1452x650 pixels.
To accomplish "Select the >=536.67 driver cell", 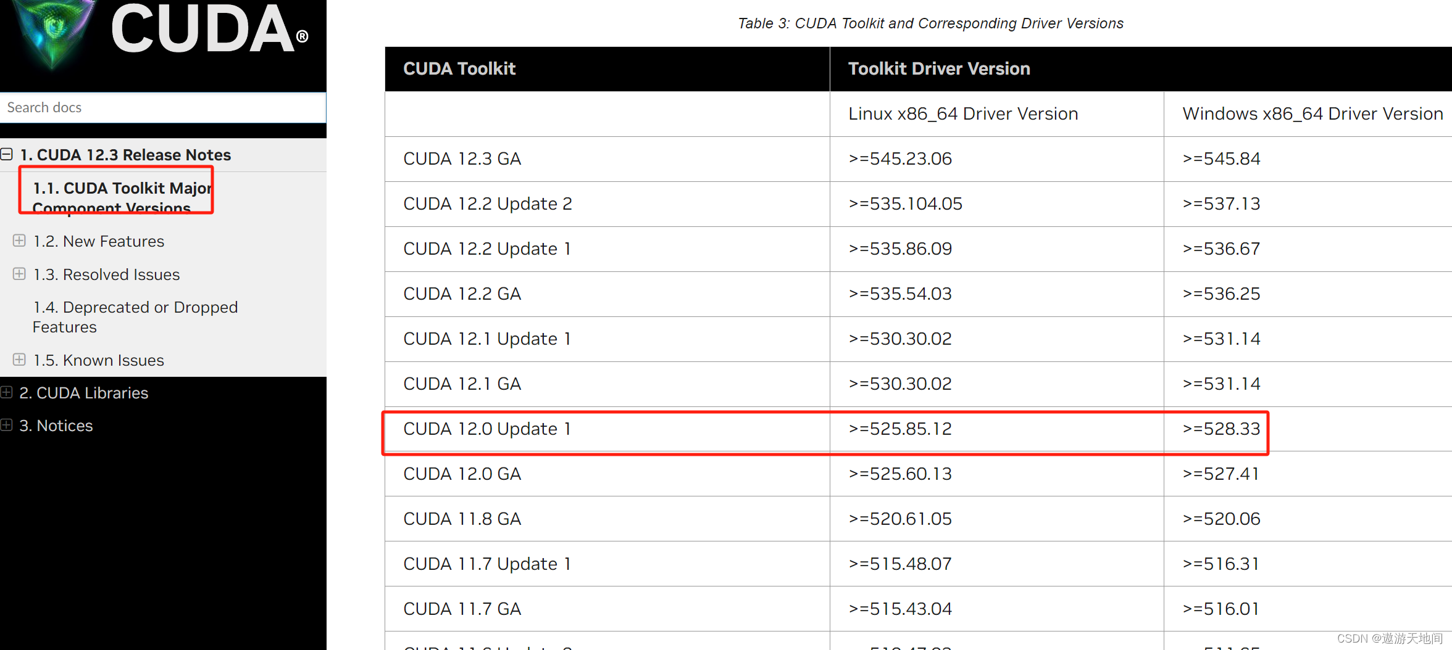I will 1308,249.
